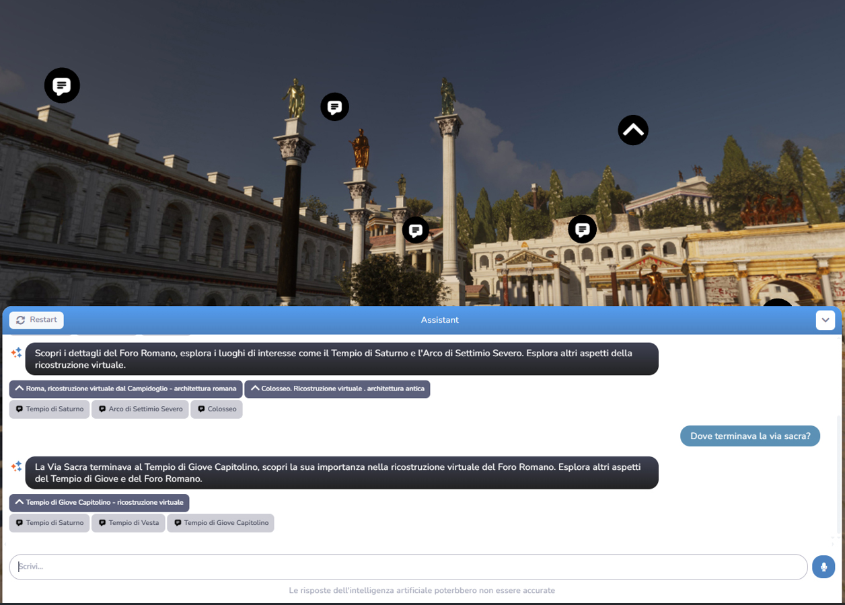The width and height of the screenshot is (845, 605).
Task: Open Tempio di Giove Capitolino ricostruzione virtuale
Action: [99, 503]
